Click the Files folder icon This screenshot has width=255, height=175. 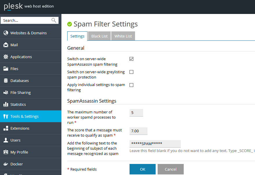click(6, 69)
